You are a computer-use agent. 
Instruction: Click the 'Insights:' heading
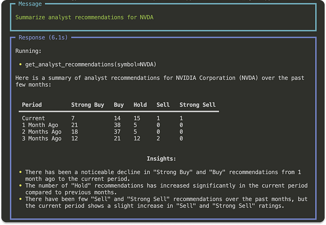click(162, 159)
